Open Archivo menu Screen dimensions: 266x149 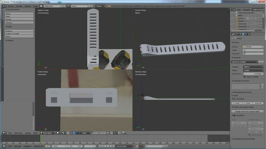(10, 6)
